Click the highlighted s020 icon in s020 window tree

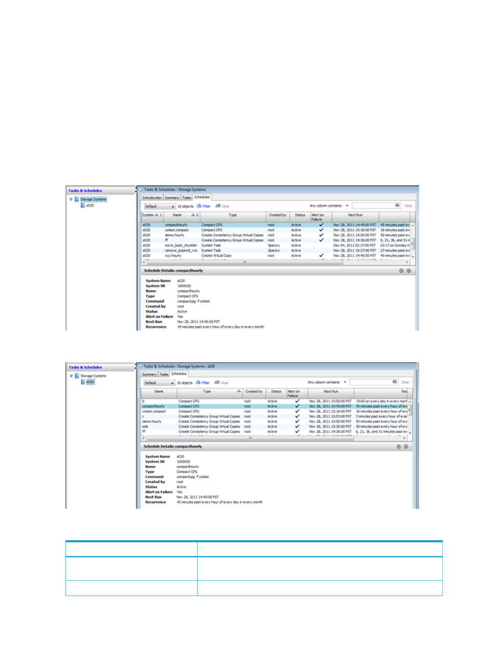coord(83,382)
